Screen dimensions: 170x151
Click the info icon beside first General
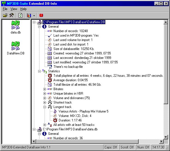pyautogui.click(x=44, y=27)
